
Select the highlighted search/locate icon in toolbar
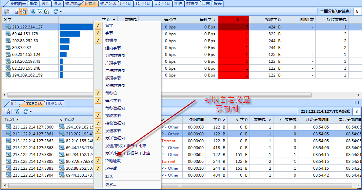pos(22,11)
